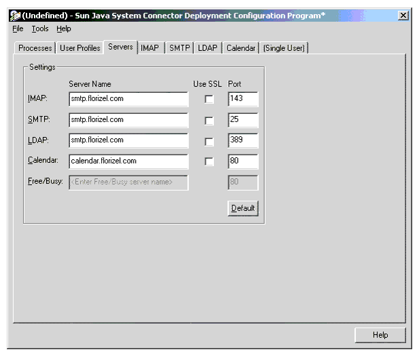This screenshot has height=356, width=419.
Task: Click the IMAP port field showing 143
Action: point(243,99)
